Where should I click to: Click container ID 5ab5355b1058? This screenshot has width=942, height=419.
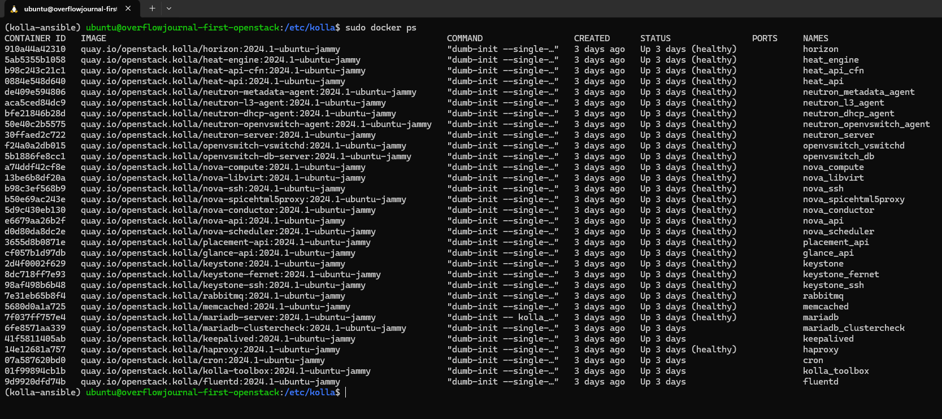pos(35,60)
